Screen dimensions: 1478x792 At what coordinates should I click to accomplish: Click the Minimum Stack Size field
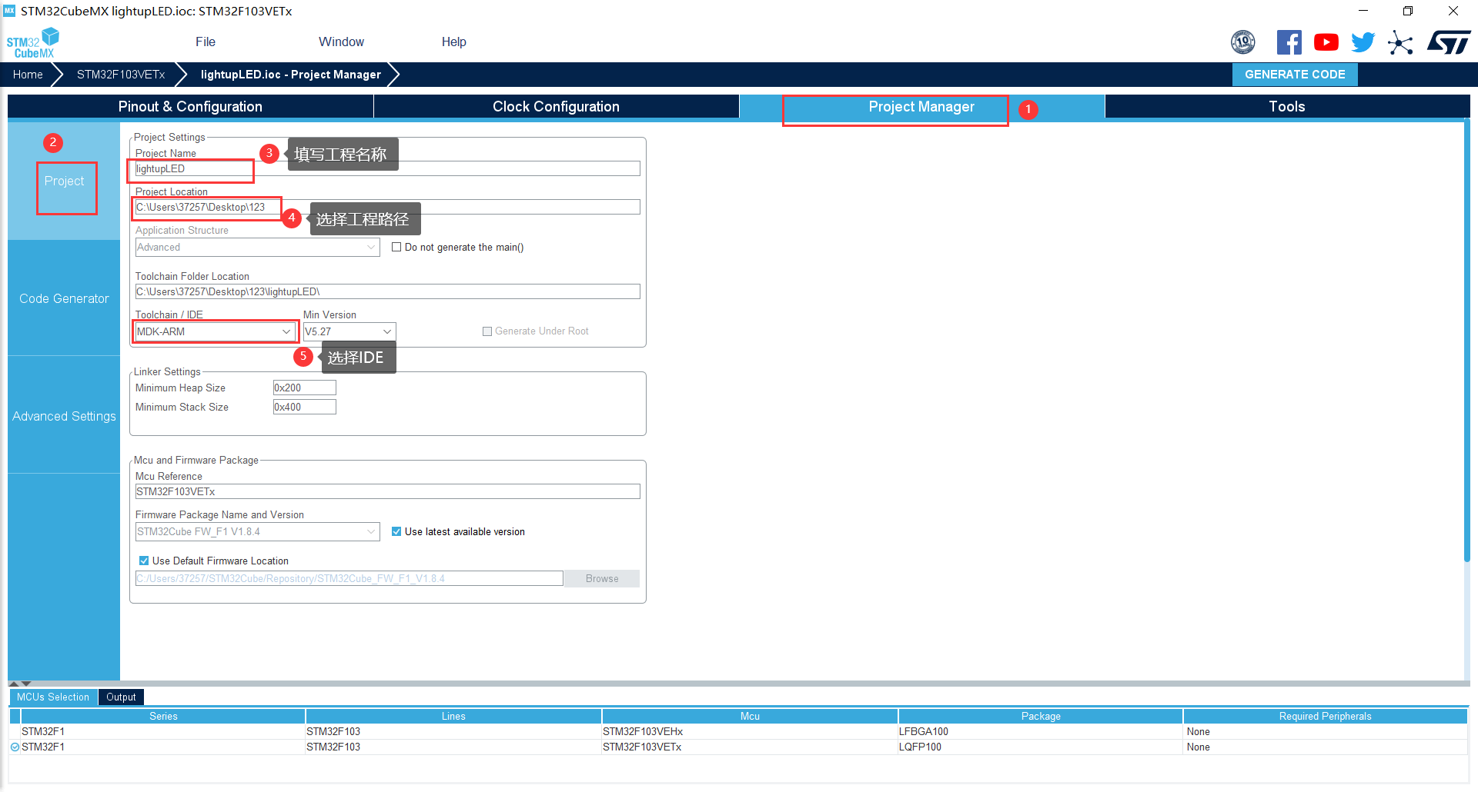(x=304, y=408)
